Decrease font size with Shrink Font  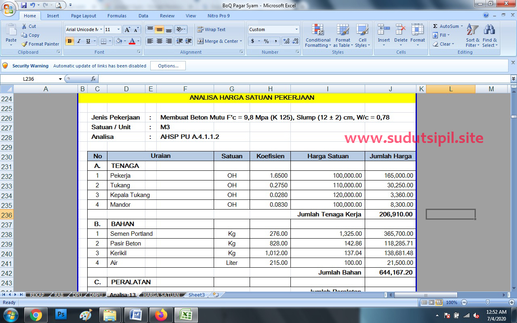pyautogui.click(x=136, y=29)
